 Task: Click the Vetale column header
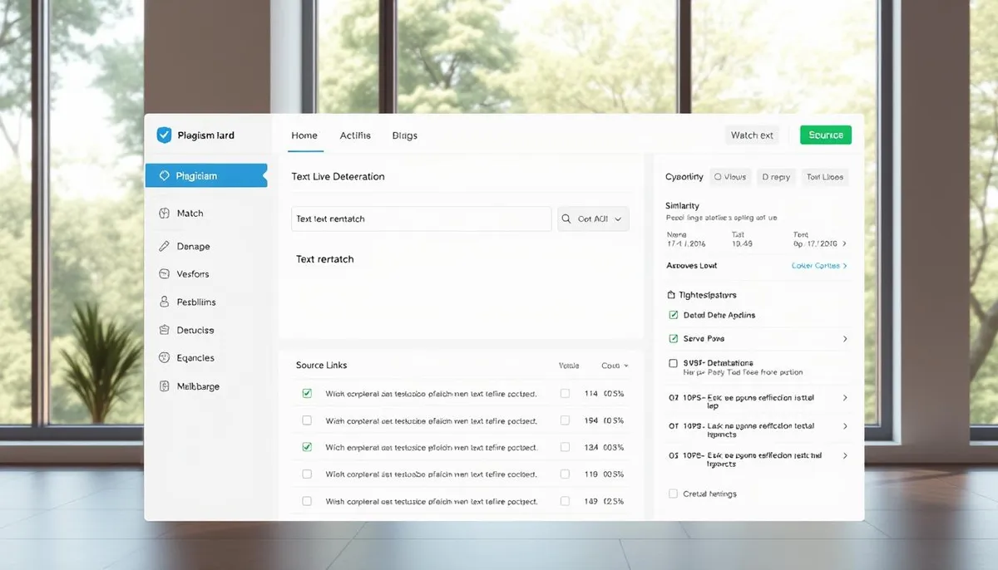pyautogui.click(x=569, y=366)
